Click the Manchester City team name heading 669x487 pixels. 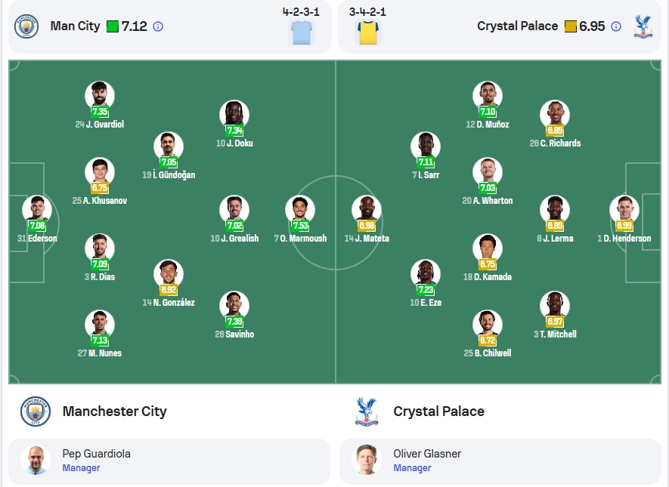114,411
